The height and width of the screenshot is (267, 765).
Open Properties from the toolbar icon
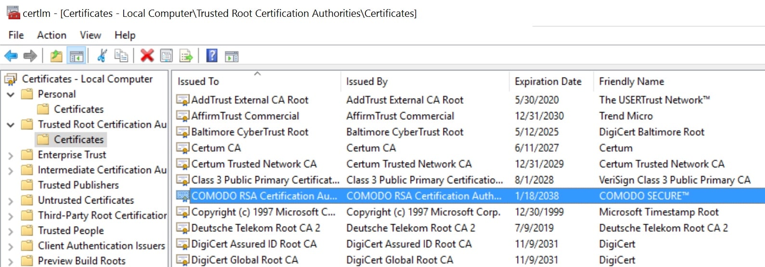pyautogui.click(x=167, y=56)
